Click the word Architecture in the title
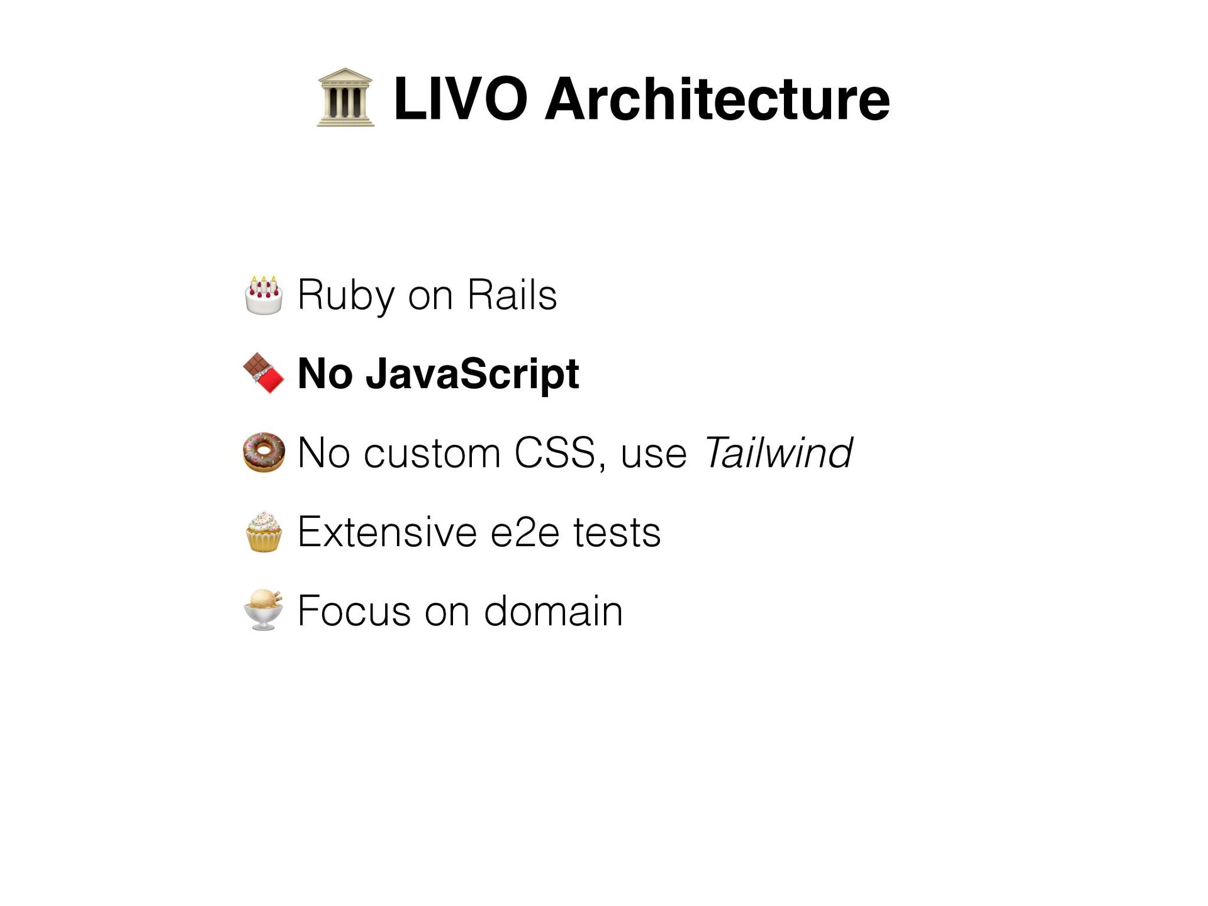The height and width of the screenshot is (906, 1208). point(717,99)
